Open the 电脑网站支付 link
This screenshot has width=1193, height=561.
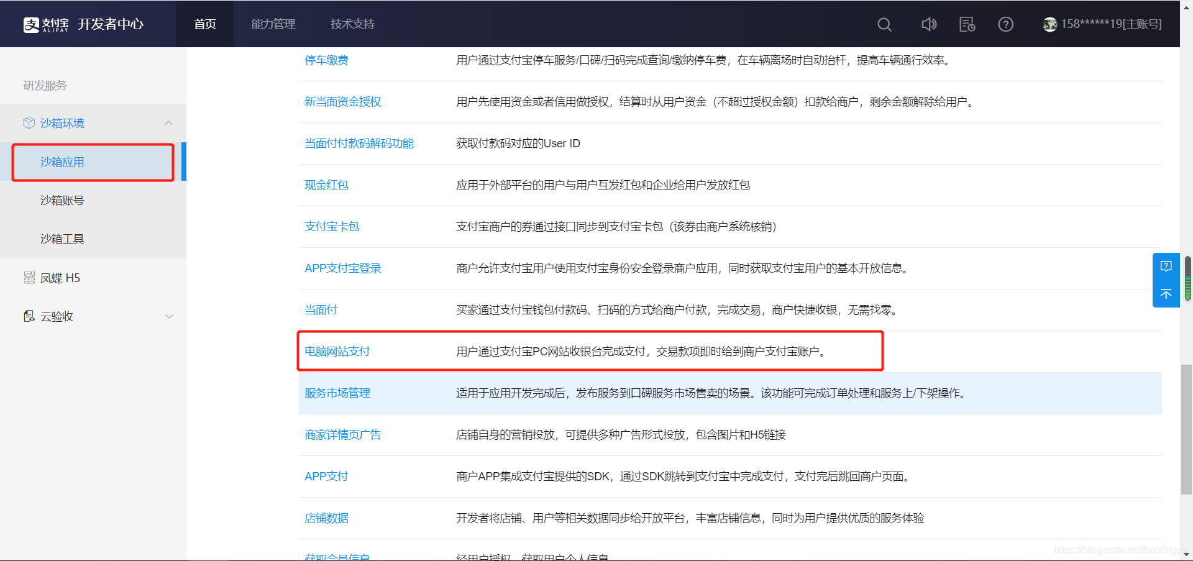pos(336,350)
